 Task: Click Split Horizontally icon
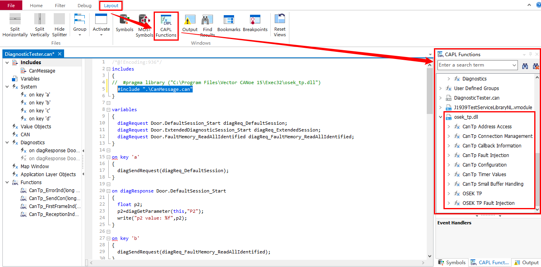[x=15, y=19]
